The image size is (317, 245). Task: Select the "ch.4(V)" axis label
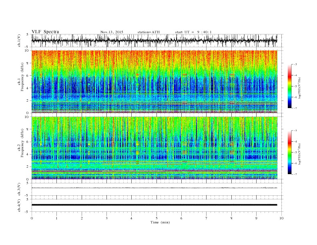point(19,205)
